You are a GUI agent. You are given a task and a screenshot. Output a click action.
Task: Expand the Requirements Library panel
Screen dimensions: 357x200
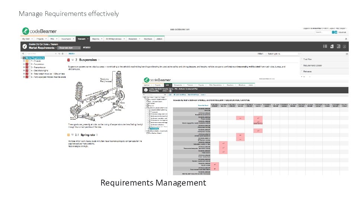pos(324,65)
